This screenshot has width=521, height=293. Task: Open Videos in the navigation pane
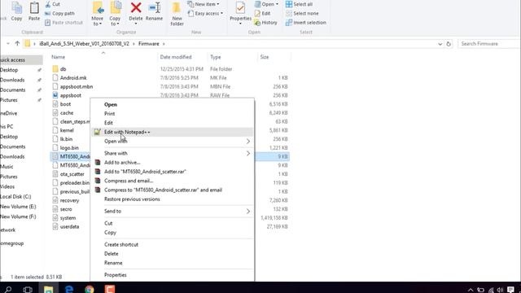coord(7,186)
